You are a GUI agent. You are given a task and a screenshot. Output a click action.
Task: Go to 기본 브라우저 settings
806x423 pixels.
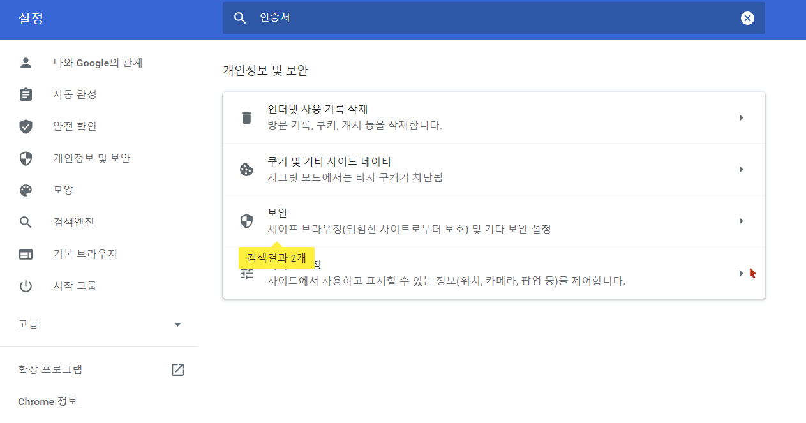tap(85, 254)
